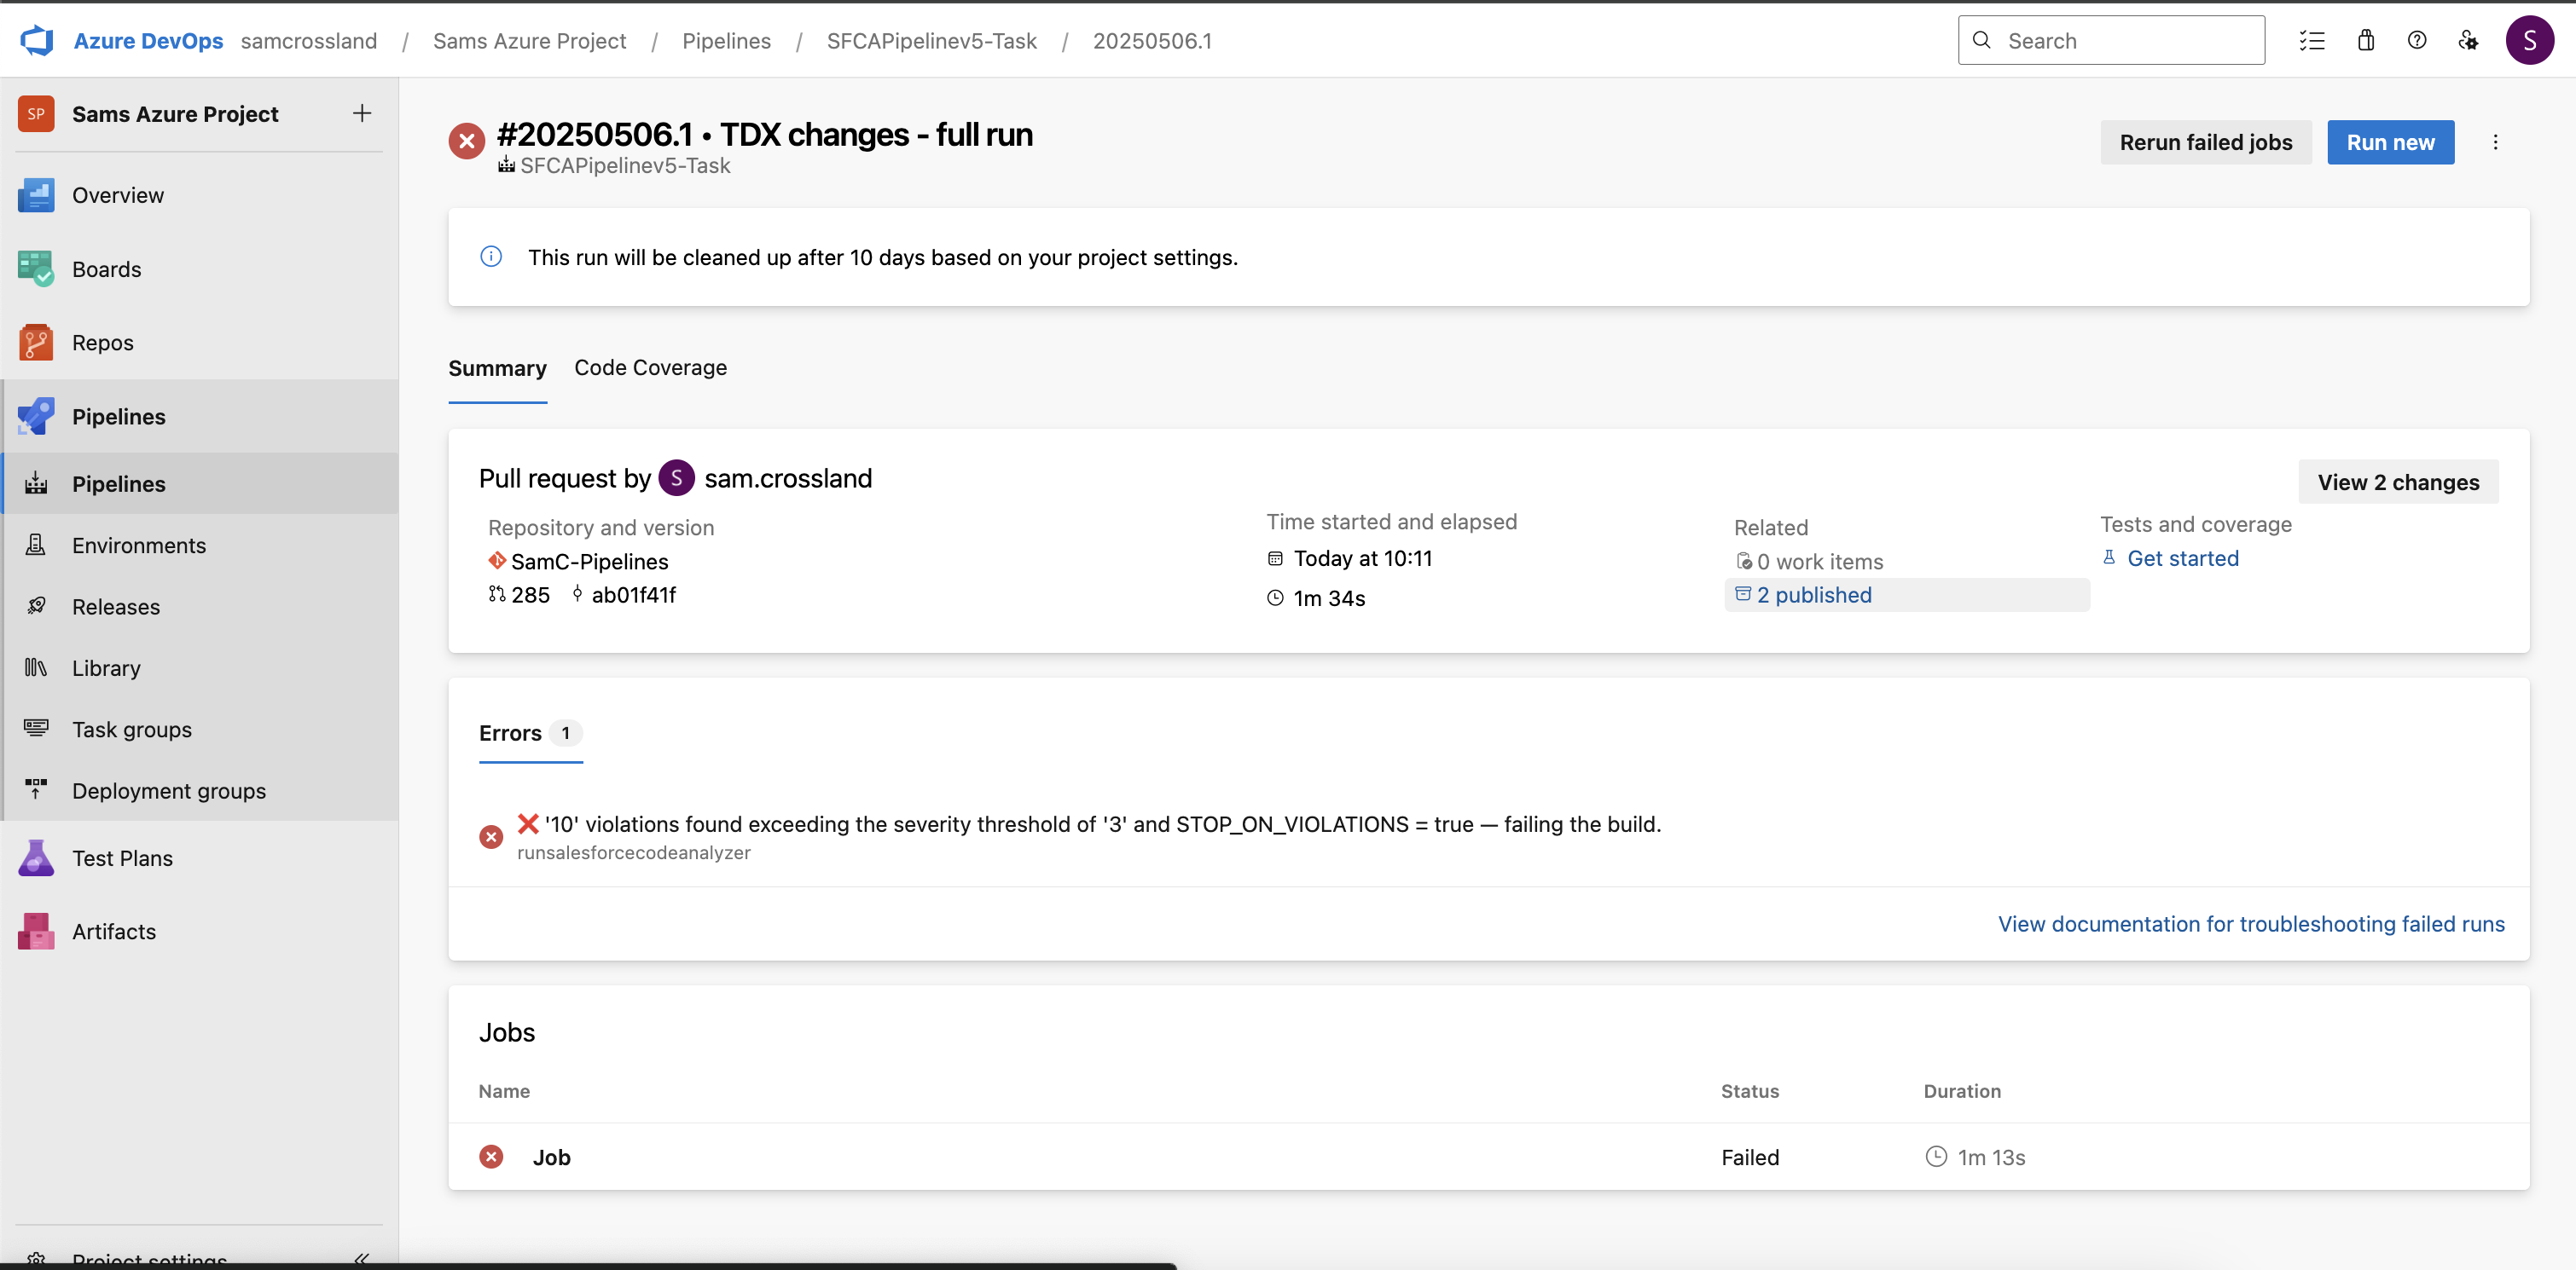
Task: Open View documentation for troubleshooting link
Action: pyautogui.click(x=2250, y=924)
